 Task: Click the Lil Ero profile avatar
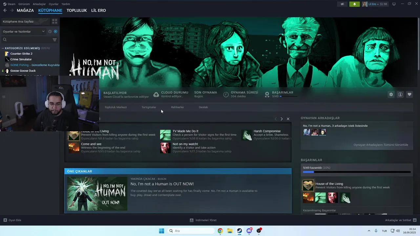365,4
